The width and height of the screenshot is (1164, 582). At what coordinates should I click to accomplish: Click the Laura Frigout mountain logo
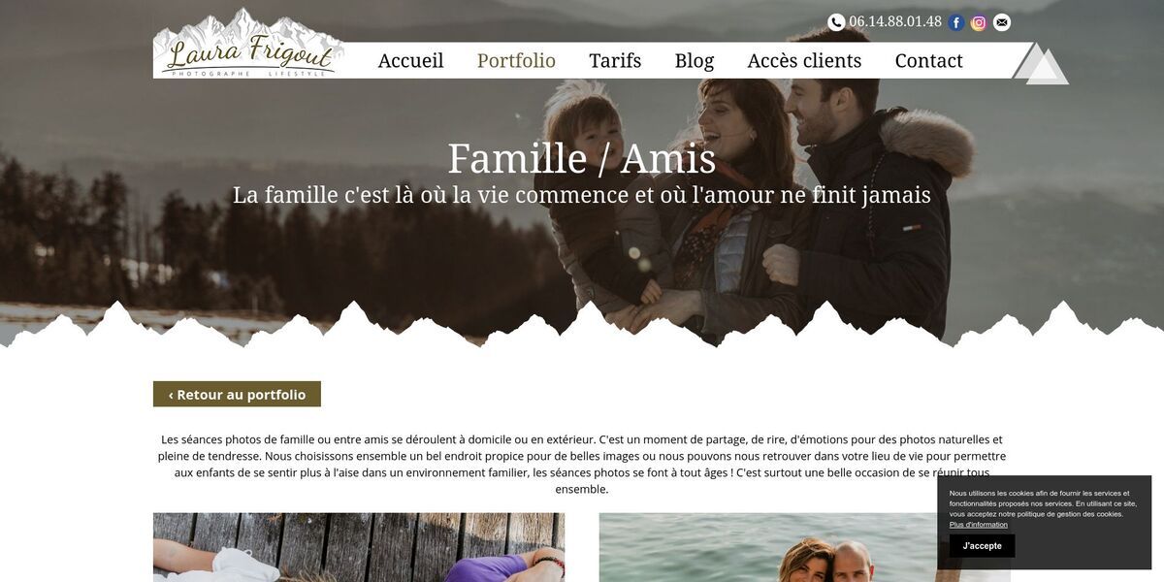pos(248,44)
